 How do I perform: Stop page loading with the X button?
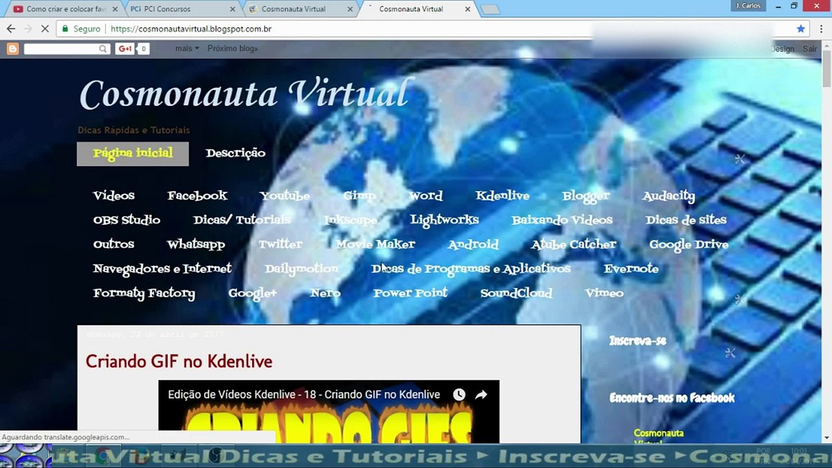point(45,29)
